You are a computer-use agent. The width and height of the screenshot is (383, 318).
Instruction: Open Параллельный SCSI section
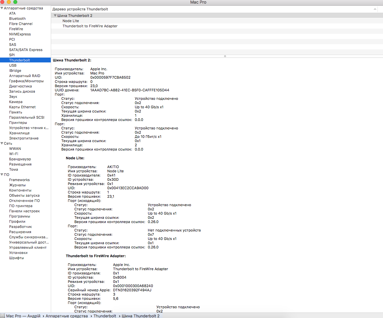(27, 117)
